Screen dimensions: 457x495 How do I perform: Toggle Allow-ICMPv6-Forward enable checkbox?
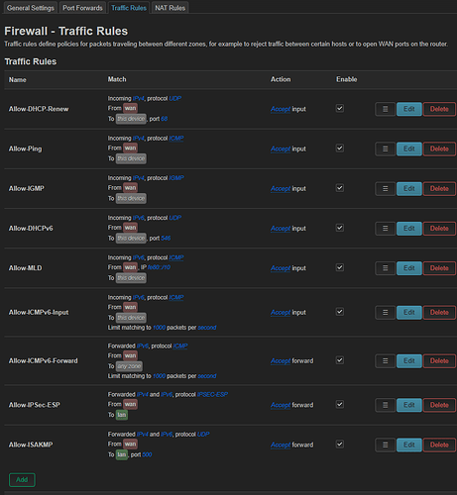[340, 360]
